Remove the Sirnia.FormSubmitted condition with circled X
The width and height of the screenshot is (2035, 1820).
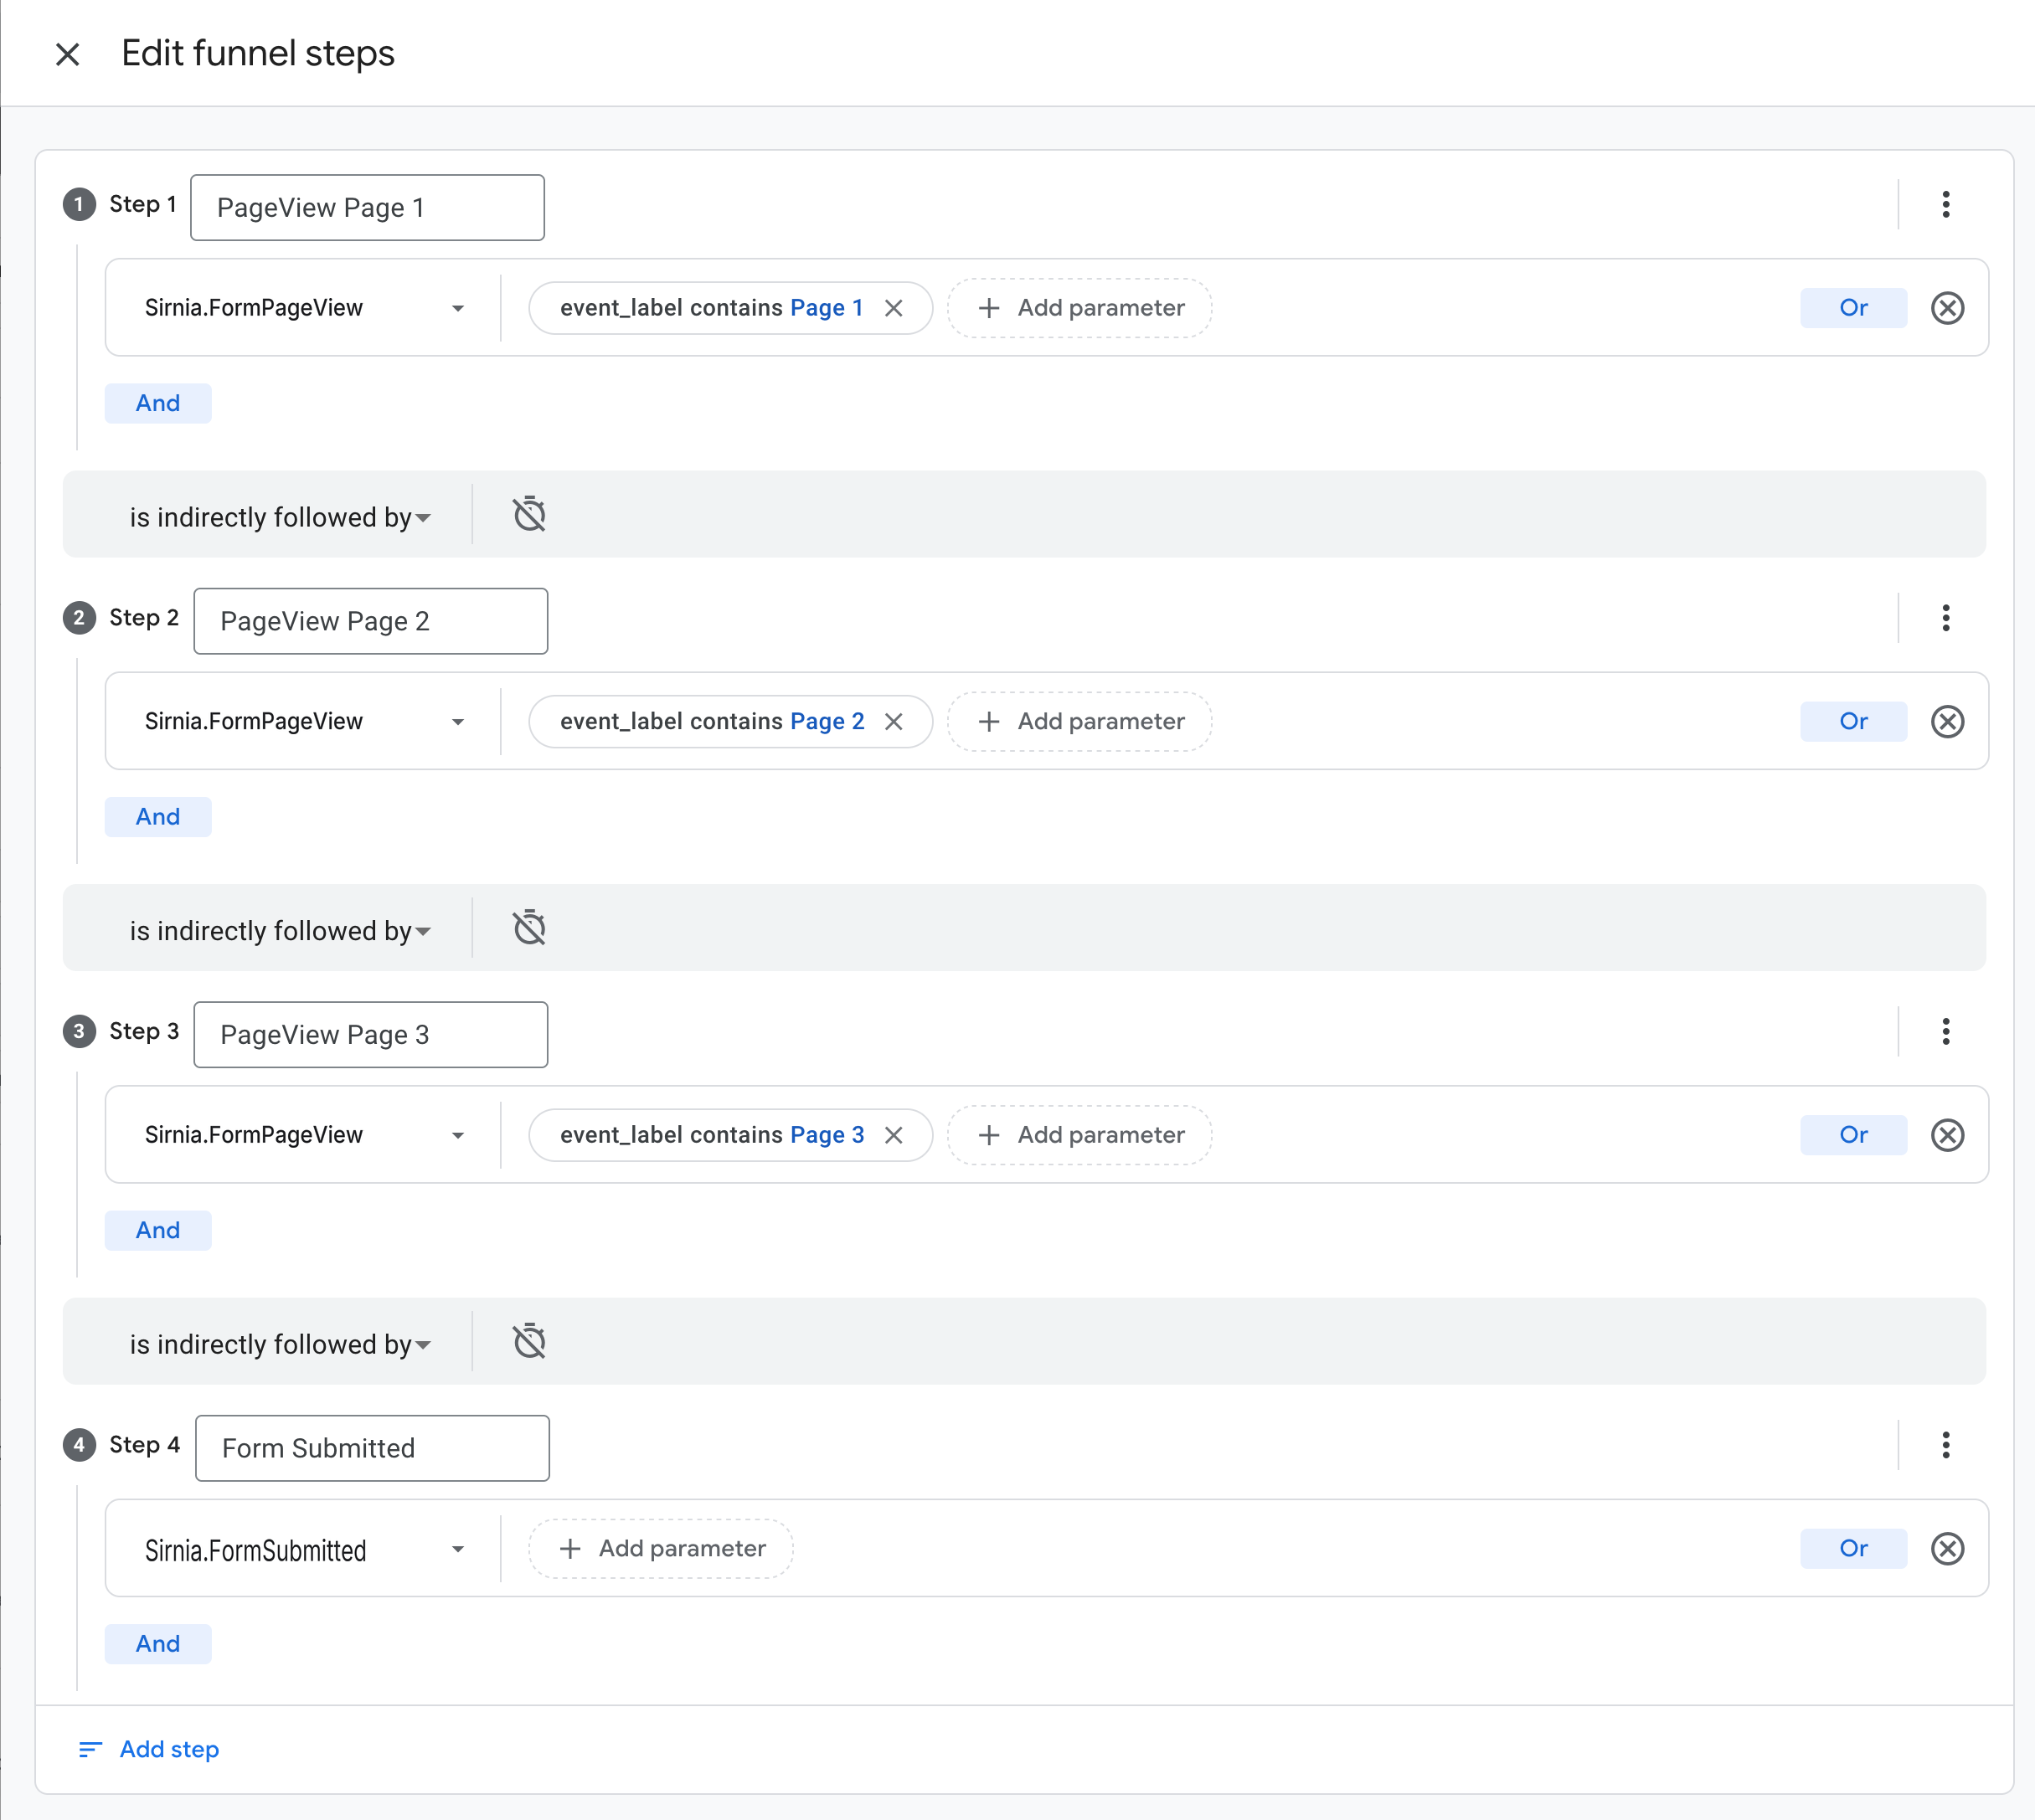(x=1947, y=1549)
